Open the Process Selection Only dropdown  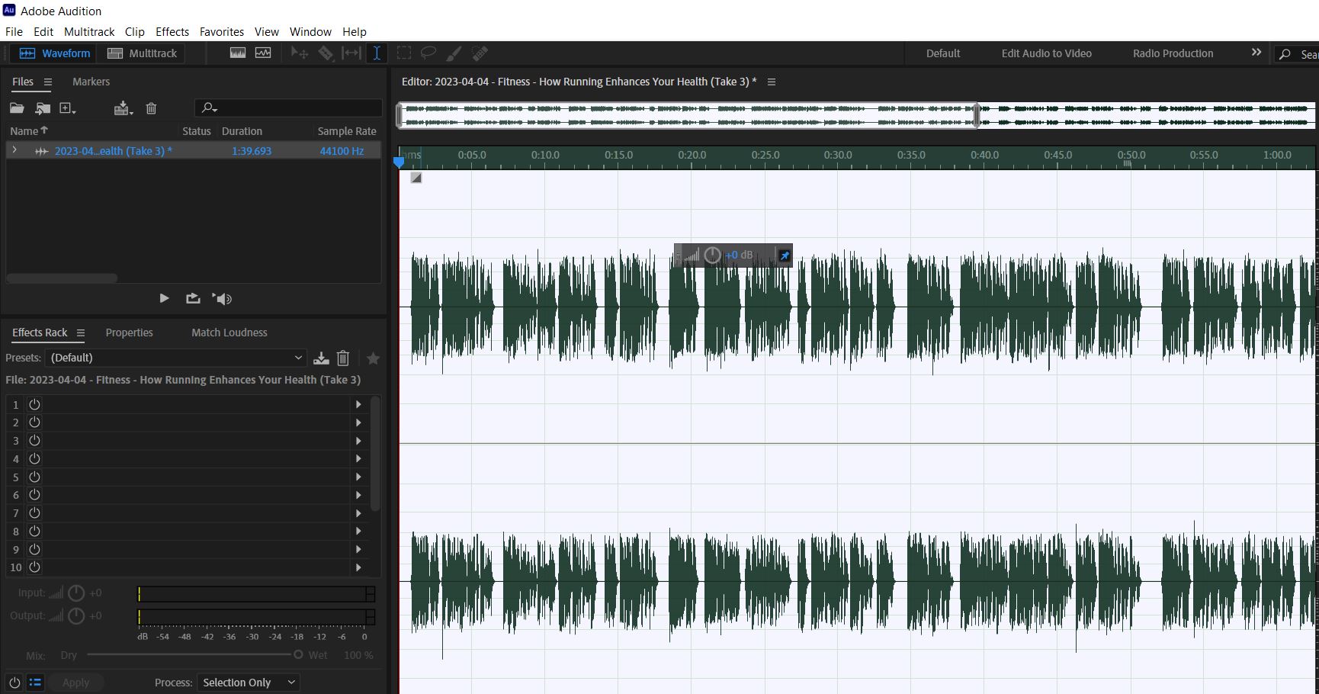tap(249, 683)
